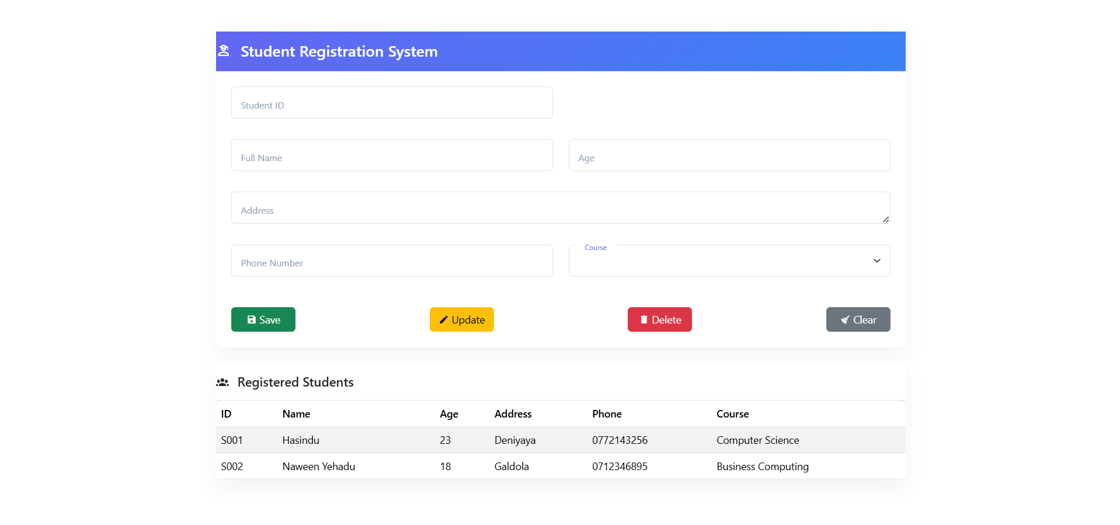Click the student graduate icon in header
1120x525 pixels.
point(224,51)
